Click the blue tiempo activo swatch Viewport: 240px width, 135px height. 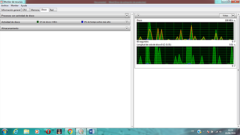click(82, 22)
